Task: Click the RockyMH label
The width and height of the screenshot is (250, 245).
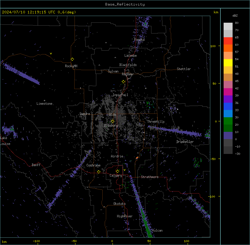Action: [71, 66]
